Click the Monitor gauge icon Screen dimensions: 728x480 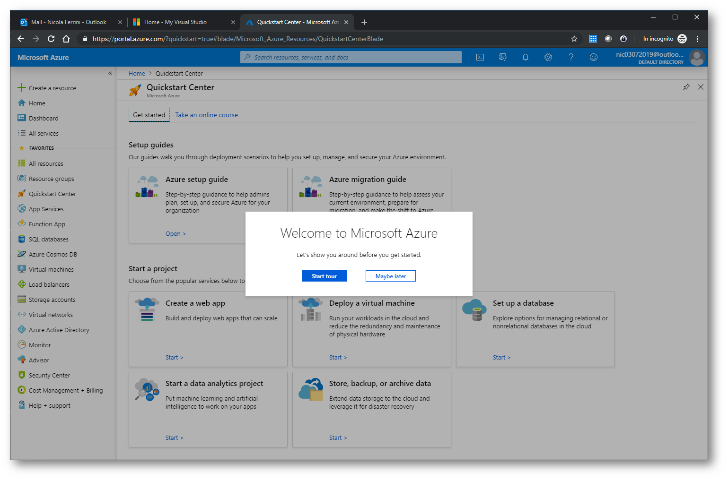(22, 344)
